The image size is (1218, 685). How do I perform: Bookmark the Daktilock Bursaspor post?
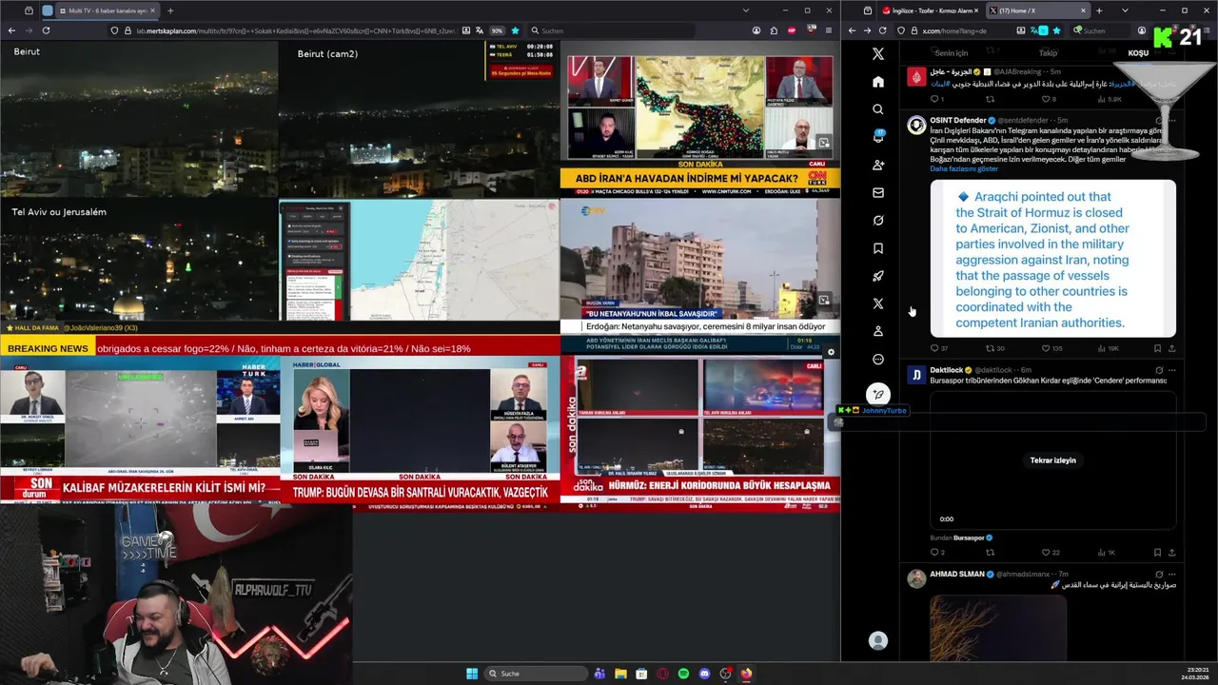click(x=1157, y=552)
